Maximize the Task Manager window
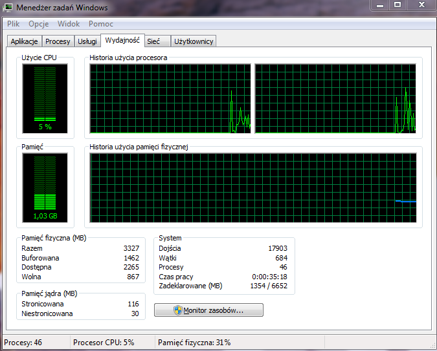Screen dimensions: 437x351 coord(397,5)
